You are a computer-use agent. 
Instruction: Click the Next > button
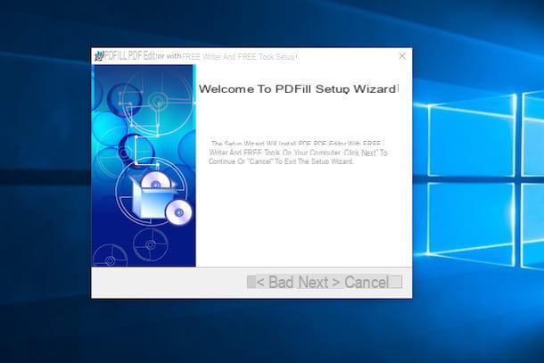click(319, 282)
